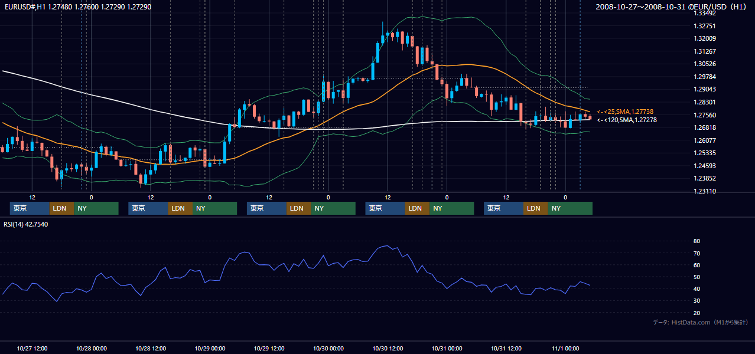Click the 東京 session block for 10/27

click(x=30, y=208)
